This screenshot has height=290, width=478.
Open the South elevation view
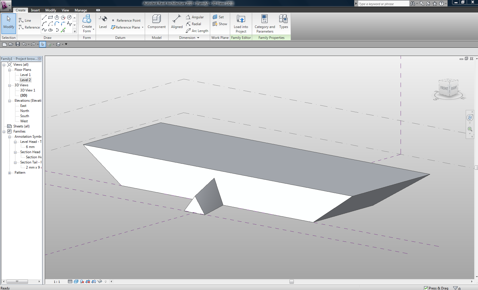[x=25, y=116]
